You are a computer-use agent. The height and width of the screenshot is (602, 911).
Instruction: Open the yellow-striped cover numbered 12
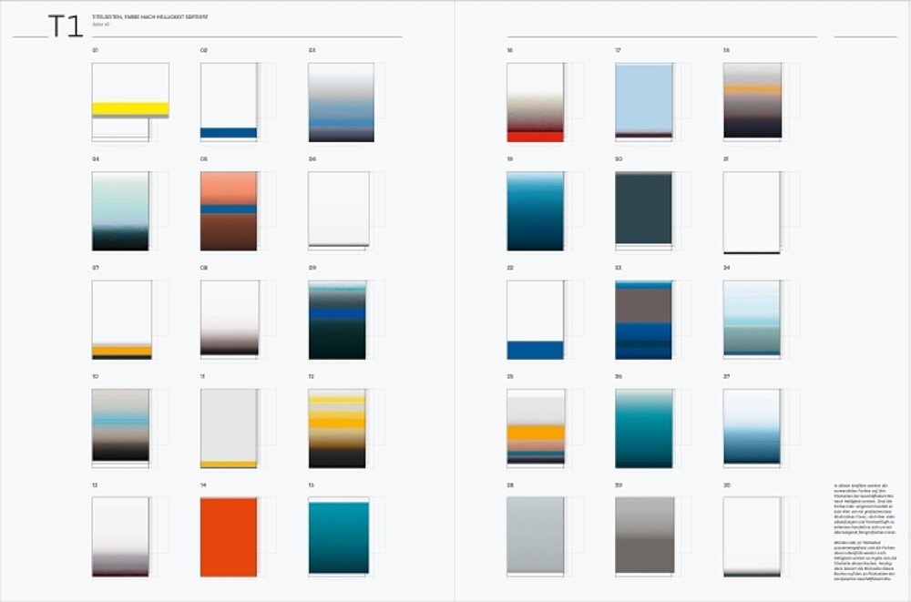pyautogui.click(x=337, y=428)
